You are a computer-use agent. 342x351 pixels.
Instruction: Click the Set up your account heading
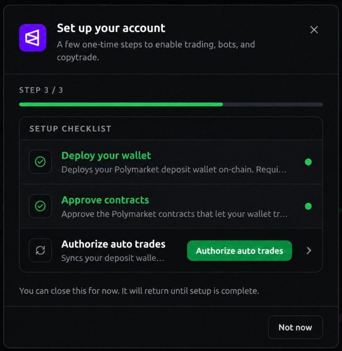point(111,28)
